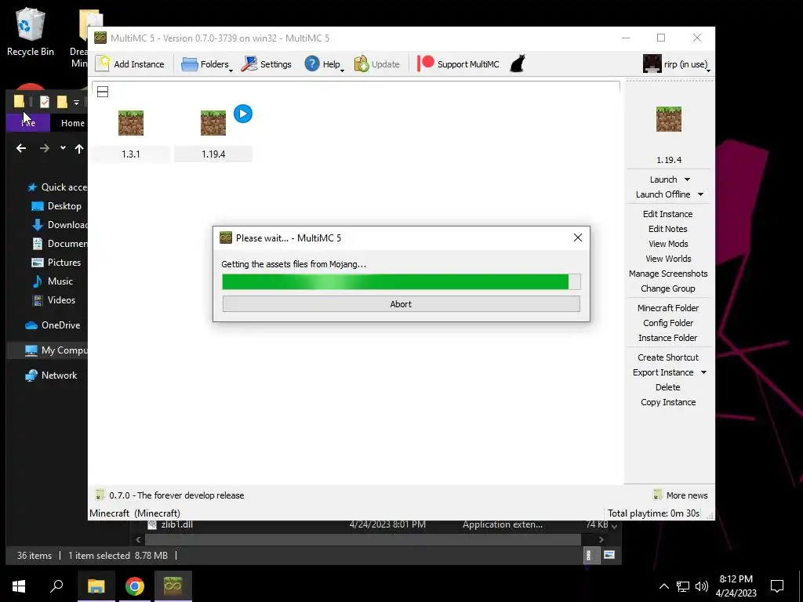
Task: Open the Minecraft Folder
Action: click(668, 307)
